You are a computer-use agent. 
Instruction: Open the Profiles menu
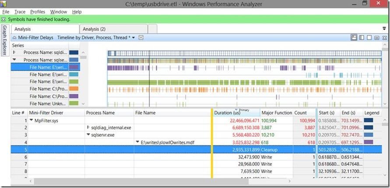click(x=38, y=12)
